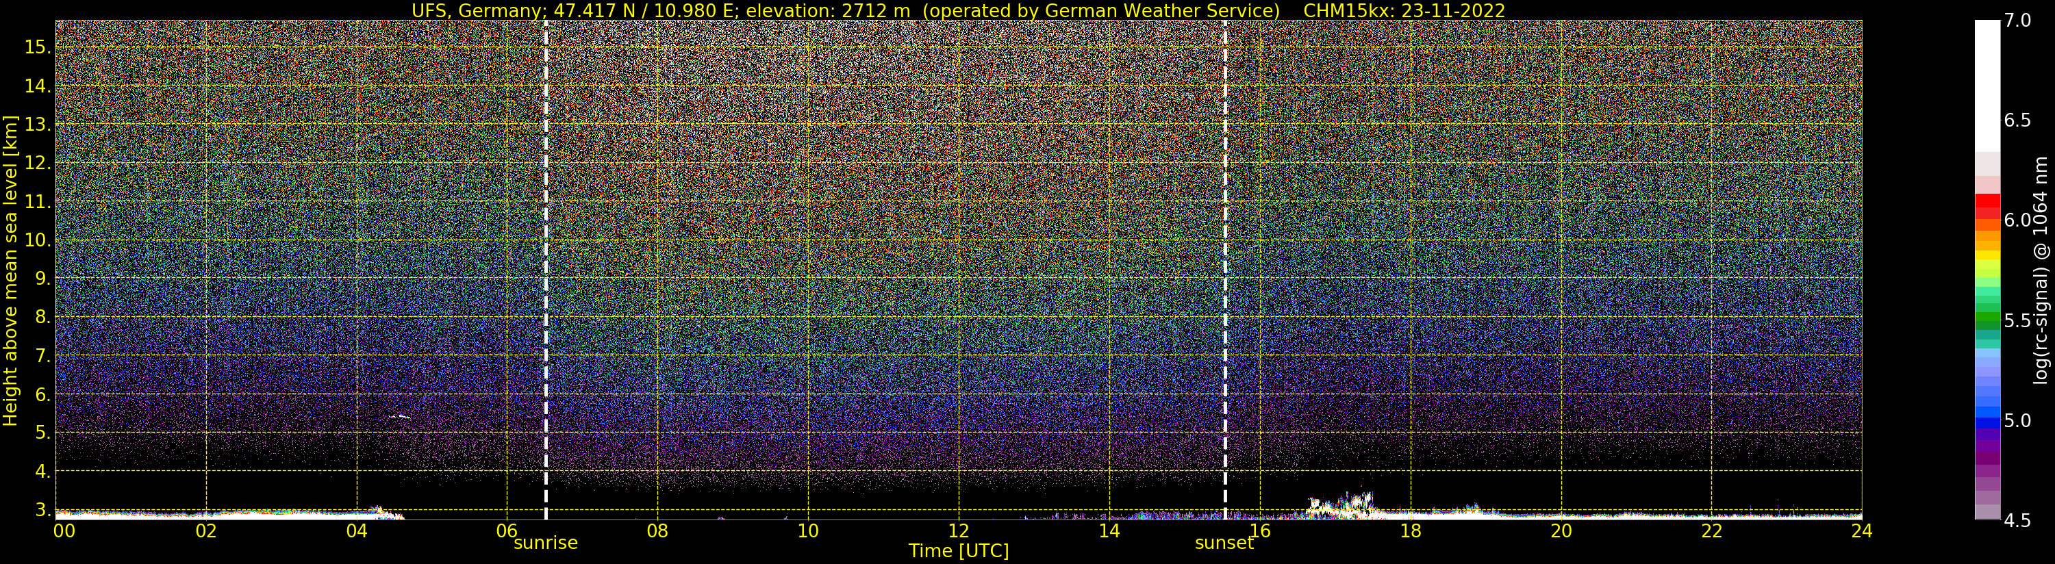
Task: Click the 5.0 tick label on the colorbar
Action: click(x=2017, y=420)
